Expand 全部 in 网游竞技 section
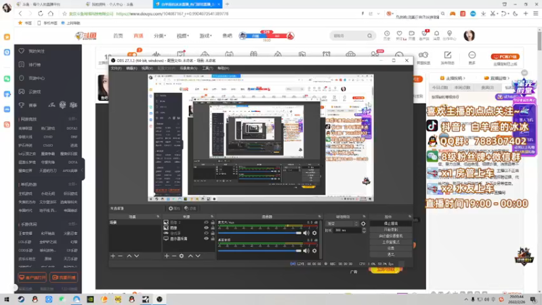The image size is (542, 305). pyautogui.click(x=72, y=119)
